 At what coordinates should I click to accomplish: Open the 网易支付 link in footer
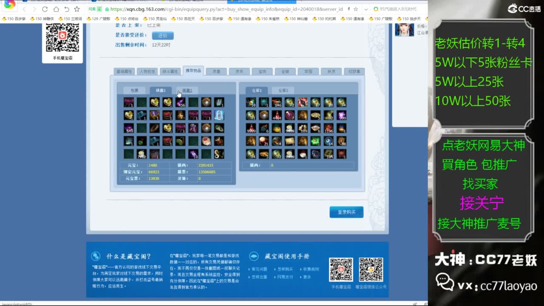click(x=285, y=277)
